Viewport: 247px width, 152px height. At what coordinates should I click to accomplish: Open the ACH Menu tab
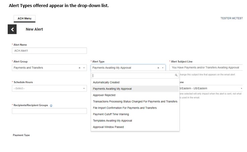[x=24, y=18]
